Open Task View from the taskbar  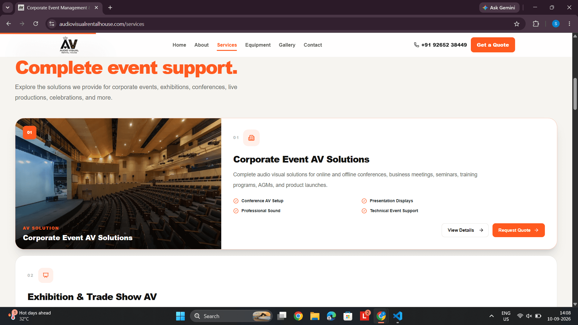[282, 316]
